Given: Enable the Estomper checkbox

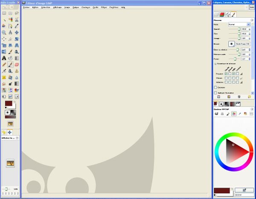Looking at the screenshot, I should click(x=215, y=87).
